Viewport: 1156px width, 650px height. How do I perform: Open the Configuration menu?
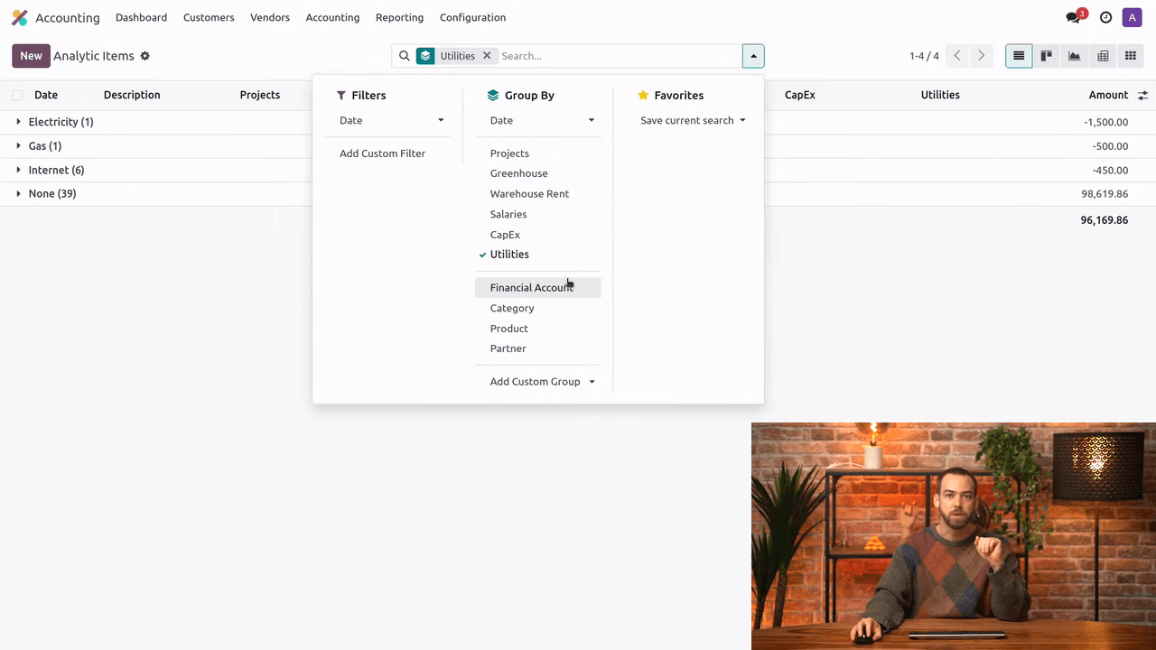click(x=472, y=17)
